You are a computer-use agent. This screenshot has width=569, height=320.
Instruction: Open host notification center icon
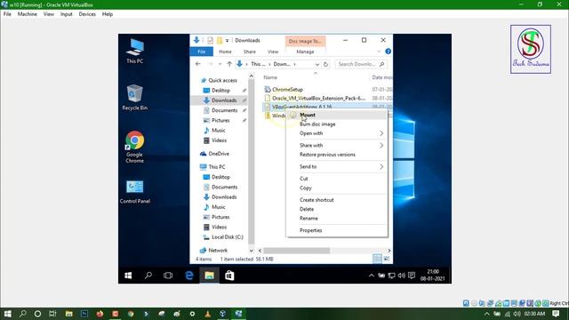[556, 314]
